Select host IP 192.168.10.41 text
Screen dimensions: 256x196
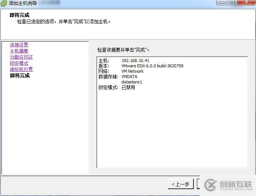click(135, 60)
